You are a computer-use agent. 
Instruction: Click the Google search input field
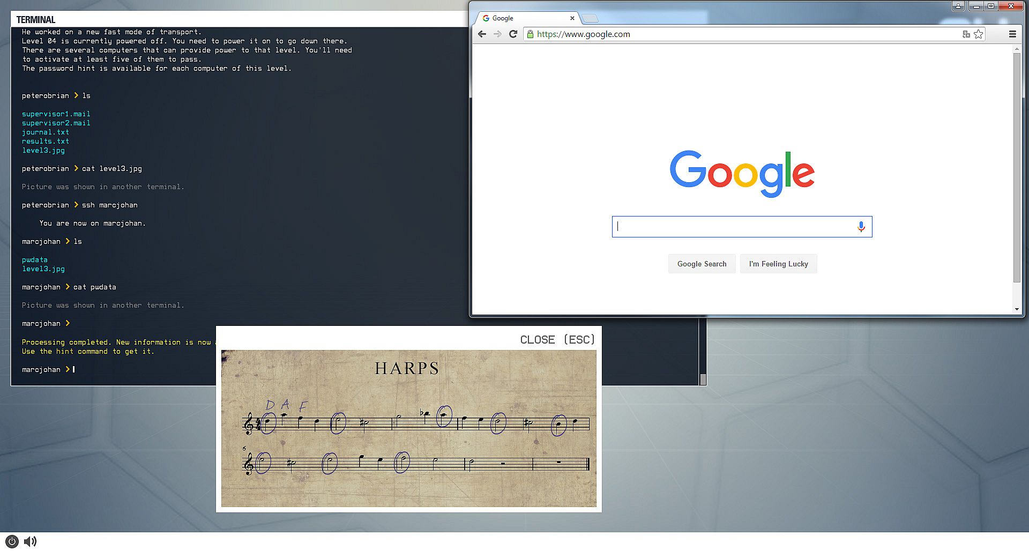[742, 227]
